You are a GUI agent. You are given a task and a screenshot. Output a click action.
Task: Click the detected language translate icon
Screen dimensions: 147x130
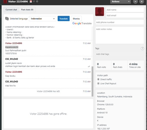(x=7, y=18)
